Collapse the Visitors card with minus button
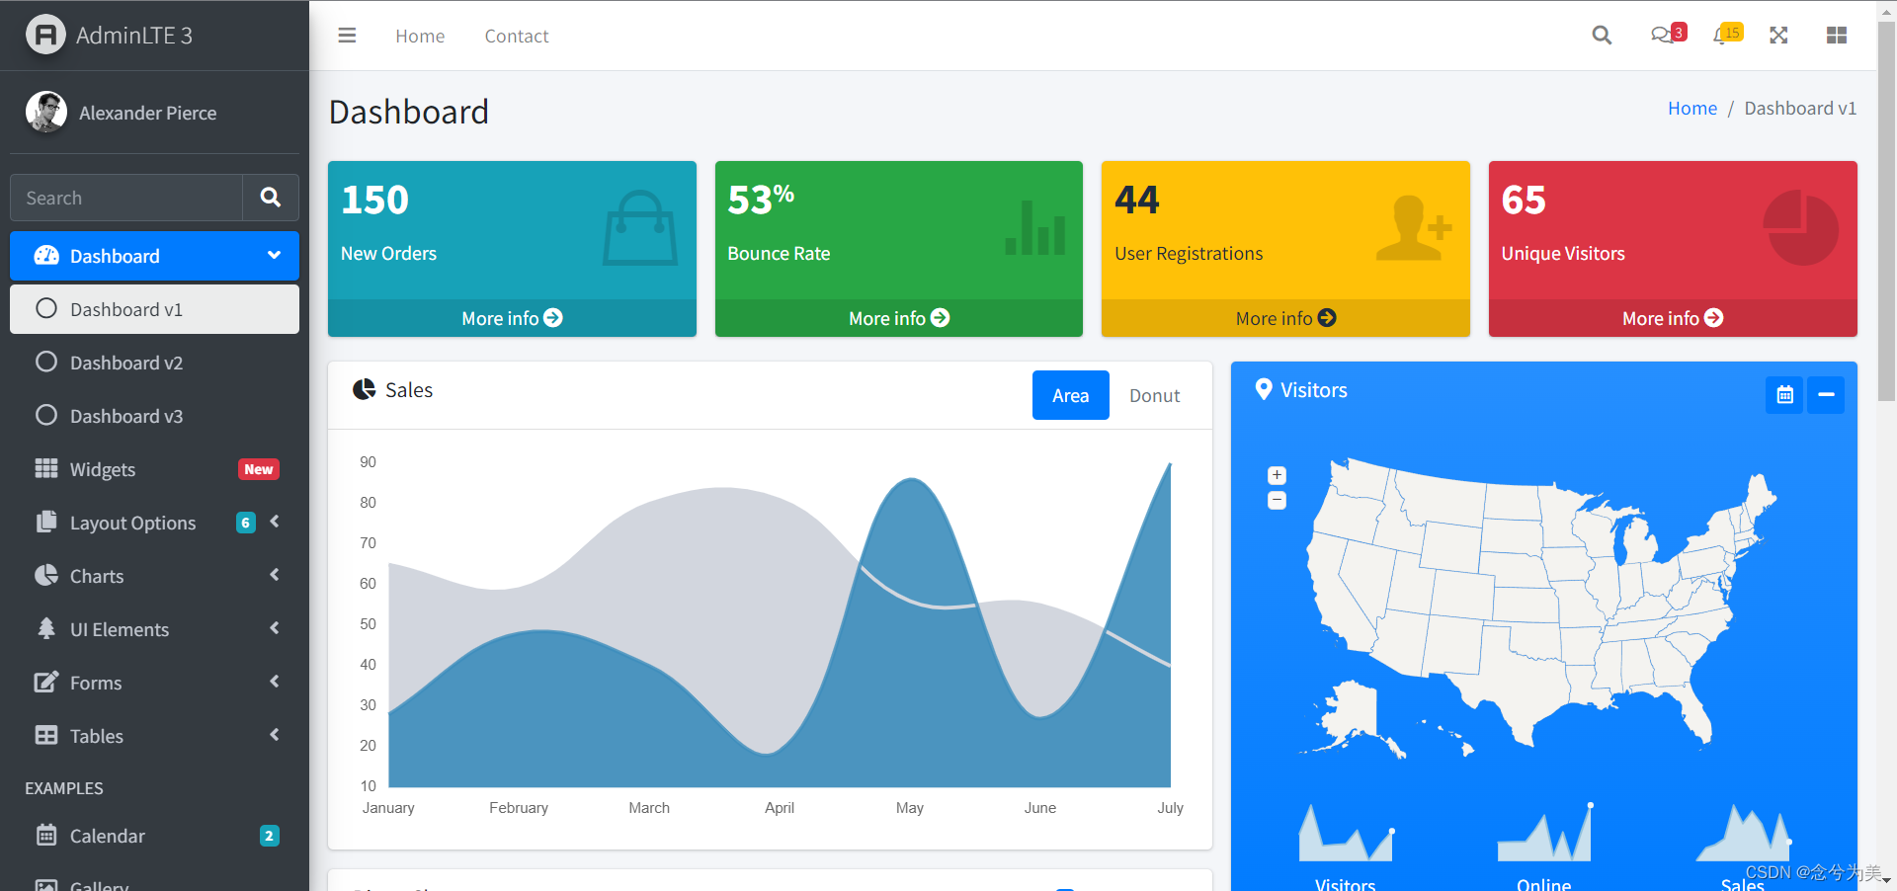This screenshot has height=891, width=1897. [x=1826, y=395]
